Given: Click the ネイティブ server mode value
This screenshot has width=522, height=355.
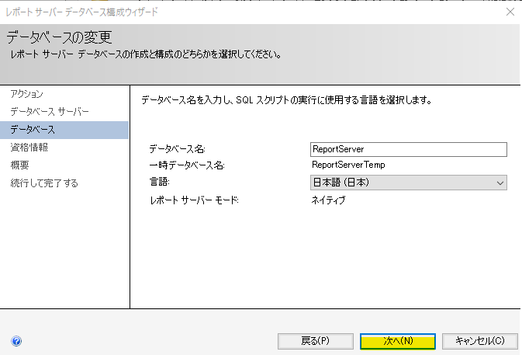Looking at the screenshot, I should [x=328, y=200].
